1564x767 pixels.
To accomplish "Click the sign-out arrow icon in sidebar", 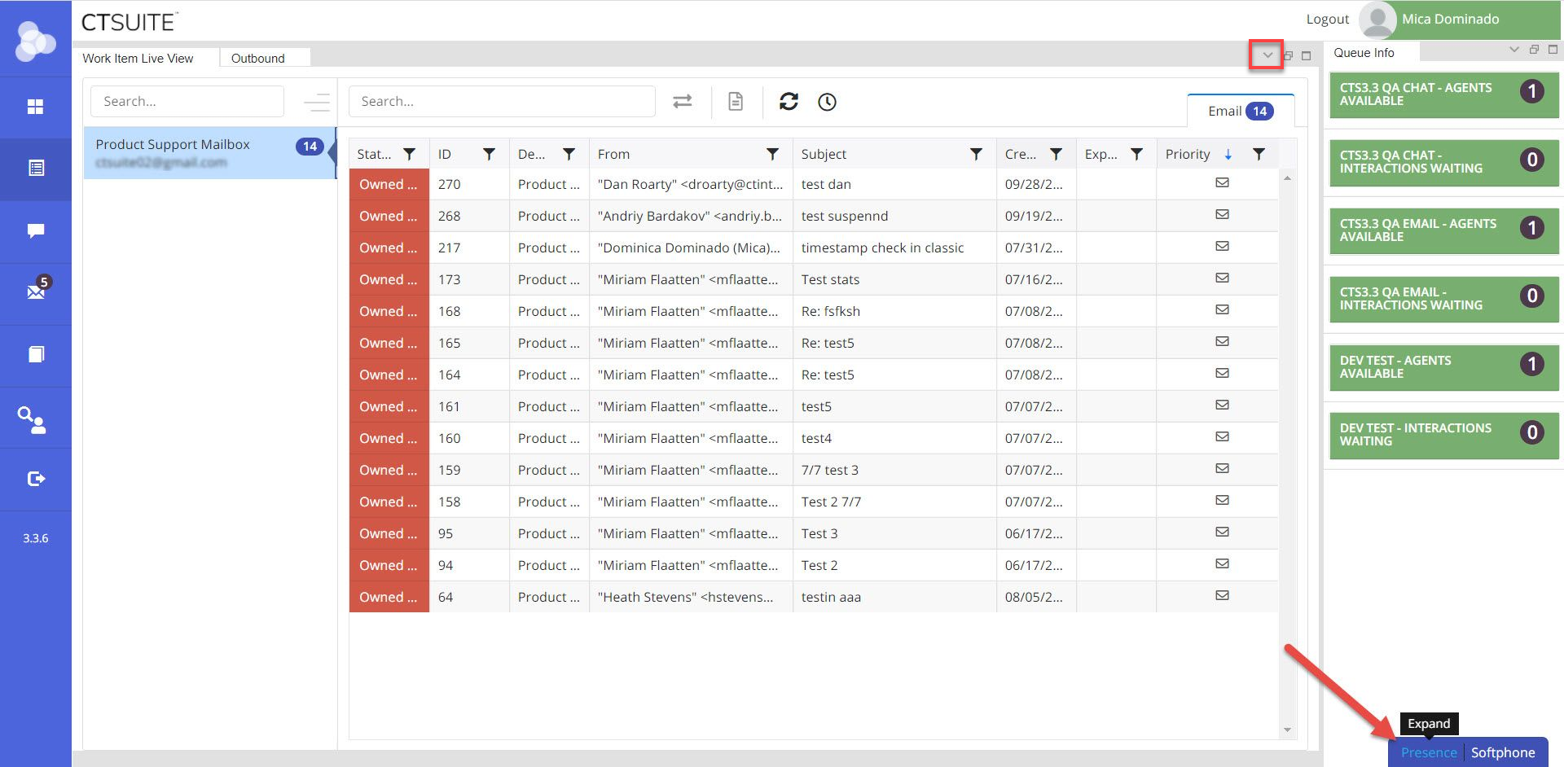I will coord(36,479).
